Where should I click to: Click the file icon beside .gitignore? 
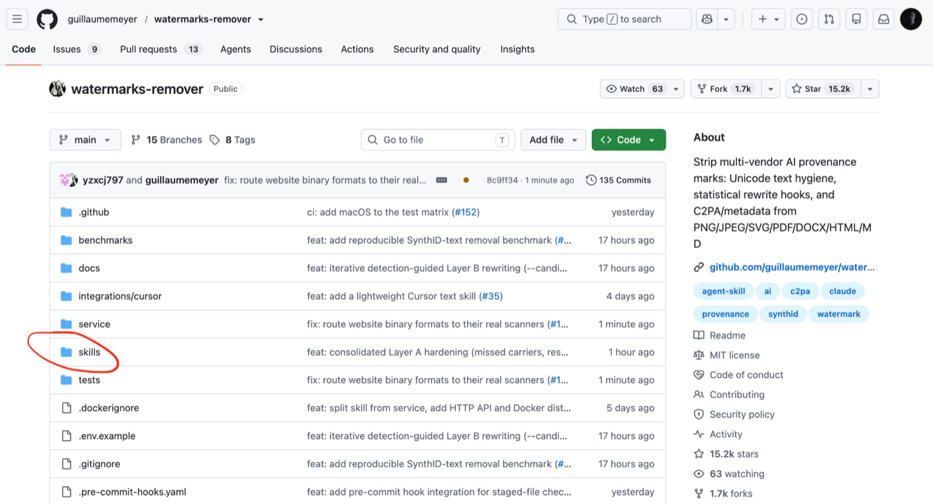tap(66, 464)
